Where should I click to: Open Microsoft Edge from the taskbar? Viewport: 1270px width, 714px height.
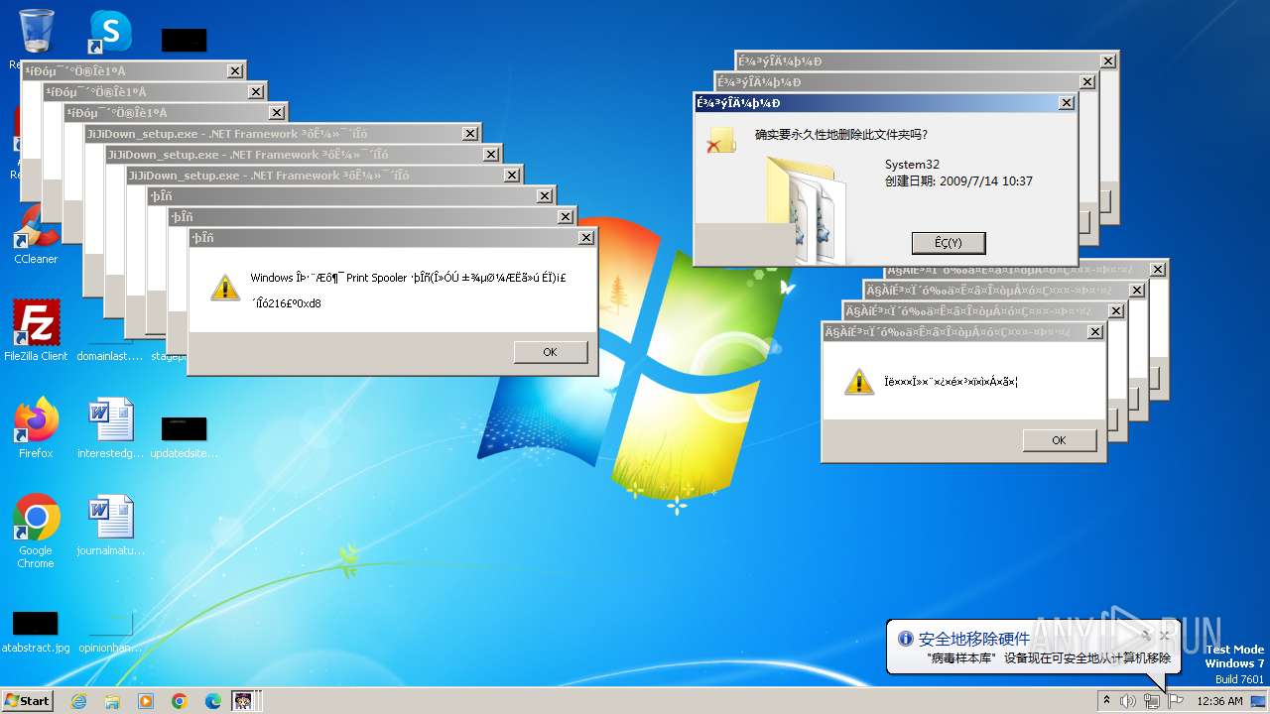(213, 701)
